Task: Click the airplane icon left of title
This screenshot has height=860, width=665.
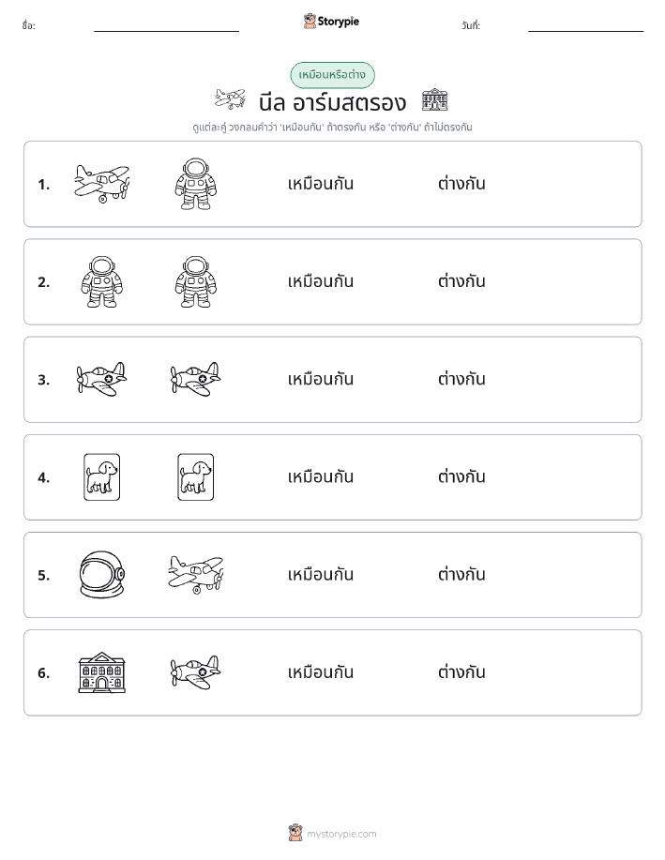Action: (230, 99)
